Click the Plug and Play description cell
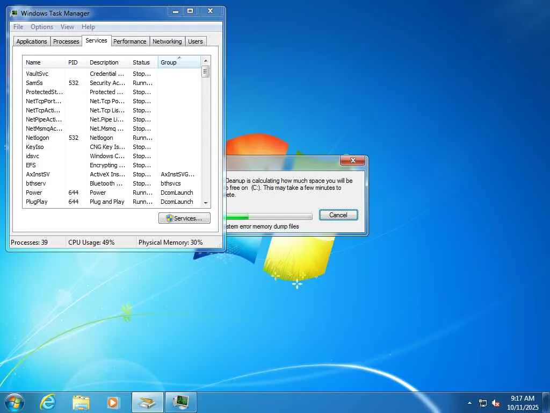 point(107,202)
